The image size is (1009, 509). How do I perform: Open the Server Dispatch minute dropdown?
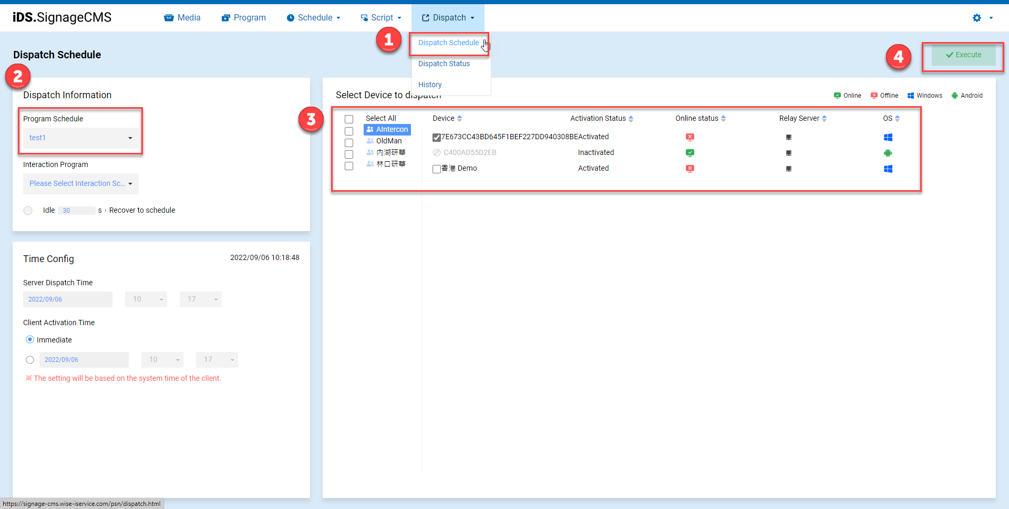coord(201,299)
